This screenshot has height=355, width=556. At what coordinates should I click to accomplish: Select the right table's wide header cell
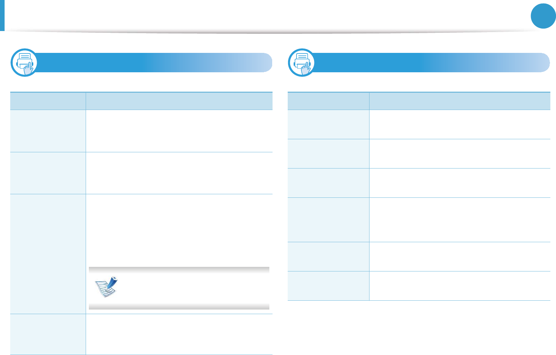460,101
